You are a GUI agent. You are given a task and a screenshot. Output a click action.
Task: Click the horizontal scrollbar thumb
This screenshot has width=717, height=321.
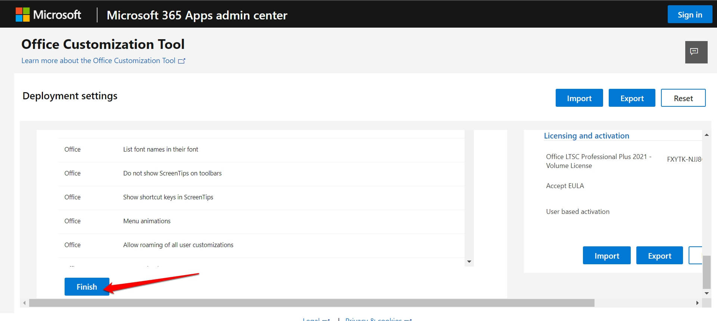click(312, 303)
